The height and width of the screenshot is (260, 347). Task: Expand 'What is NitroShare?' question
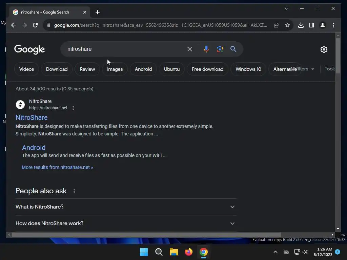tap(126, 207)
